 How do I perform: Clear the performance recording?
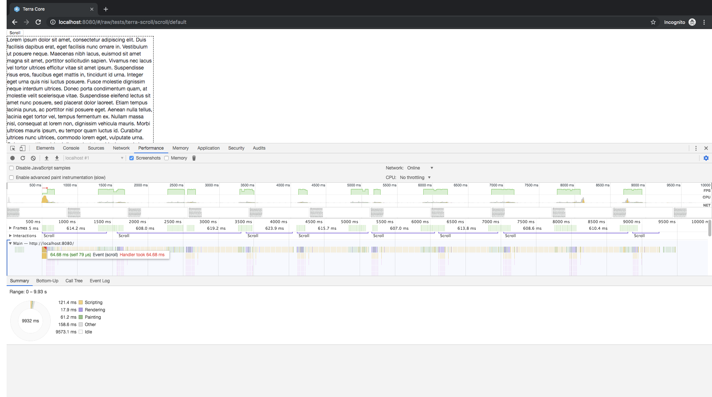coord(33,158)
